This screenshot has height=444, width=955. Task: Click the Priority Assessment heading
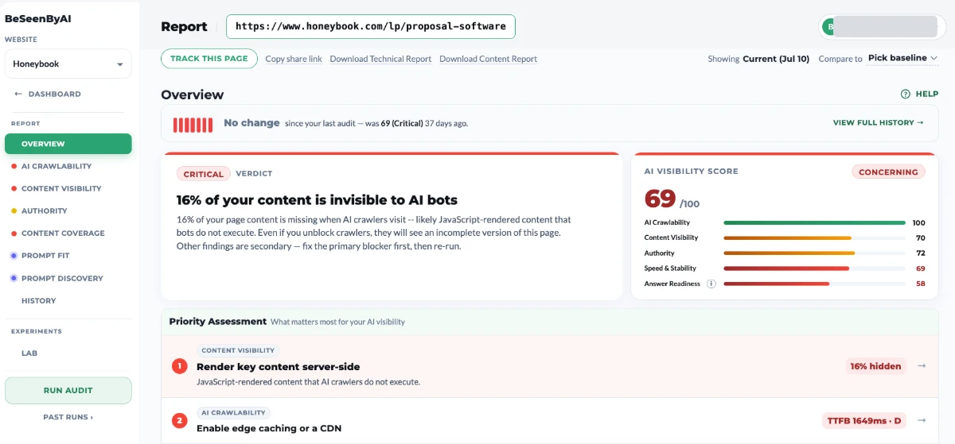218,322
